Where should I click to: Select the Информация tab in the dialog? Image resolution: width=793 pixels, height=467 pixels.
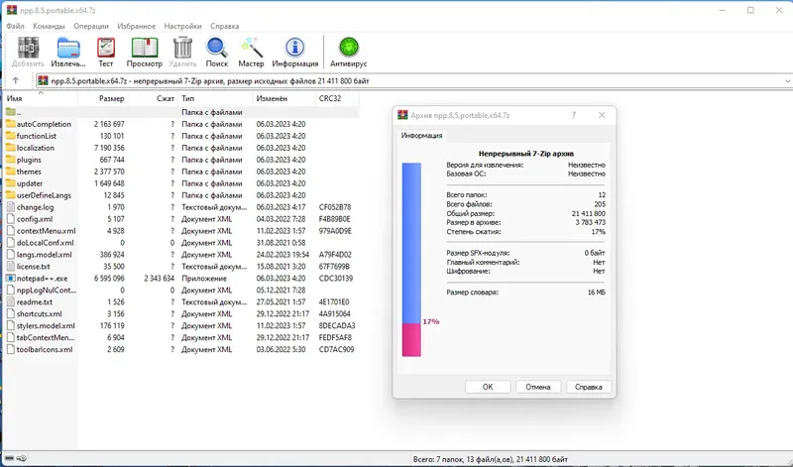point(422,136)
